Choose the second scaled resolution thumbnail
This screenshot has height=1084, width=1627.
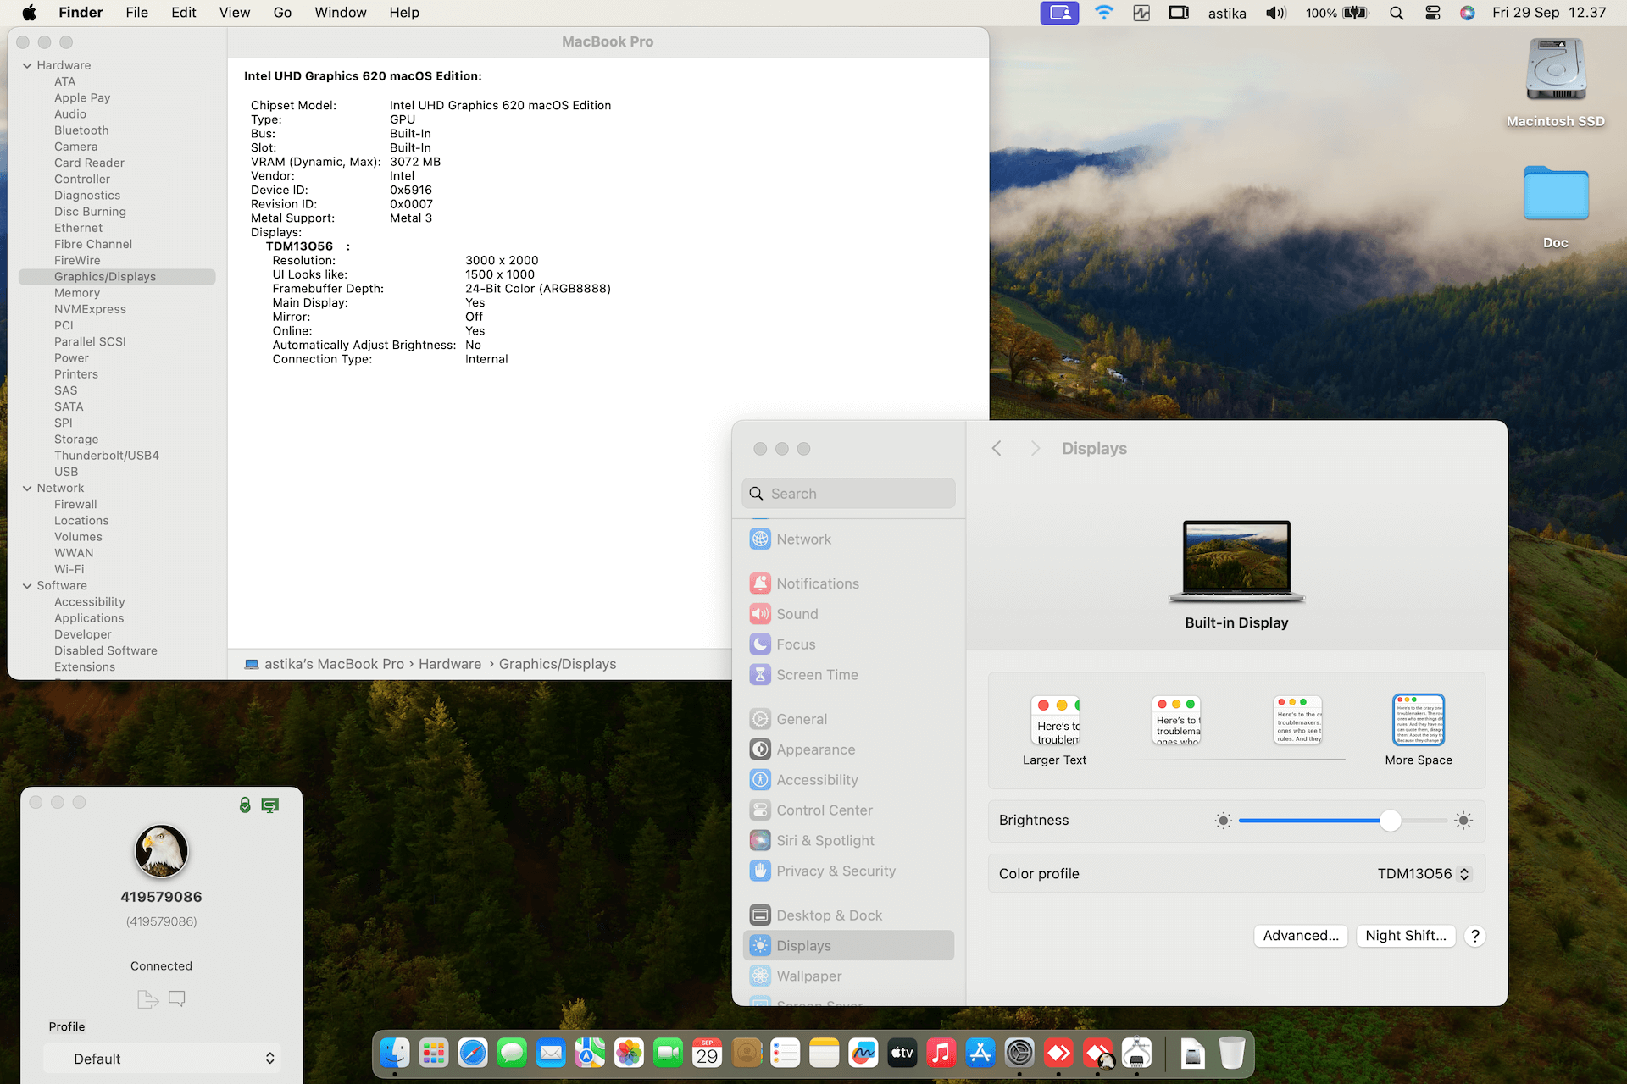(x=1176, y=721)
